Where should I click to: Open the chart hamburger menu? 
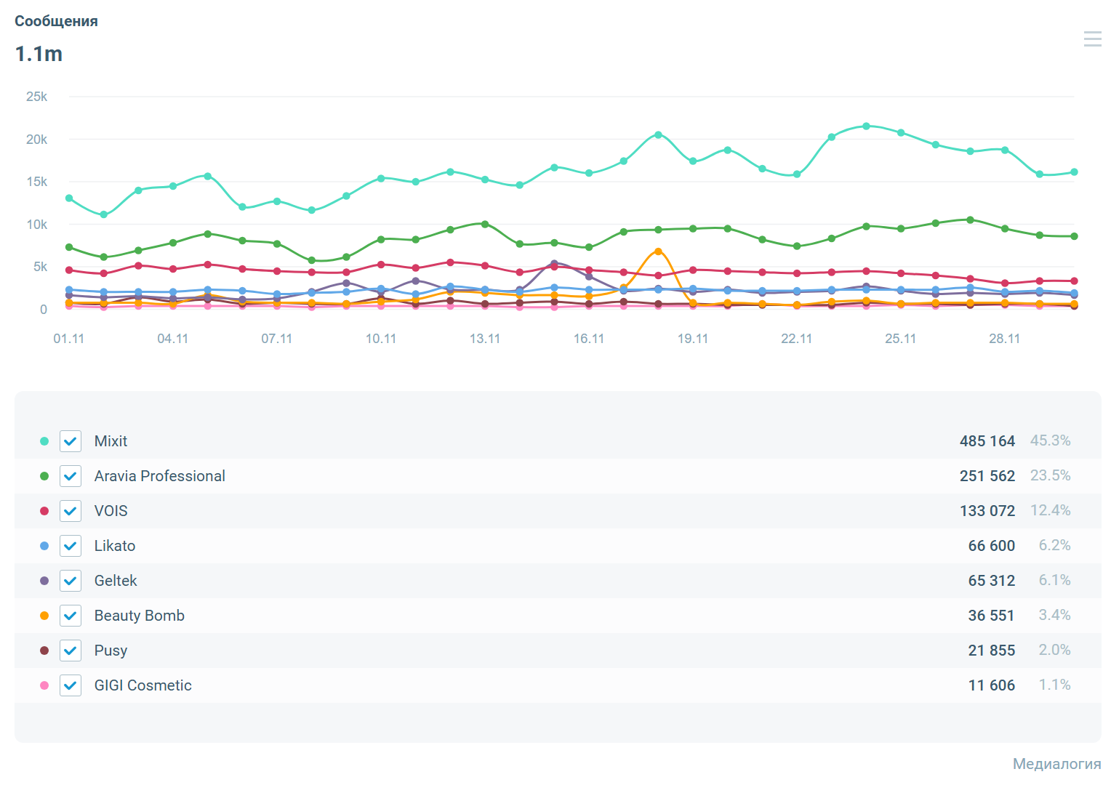tap(1092, 39)
